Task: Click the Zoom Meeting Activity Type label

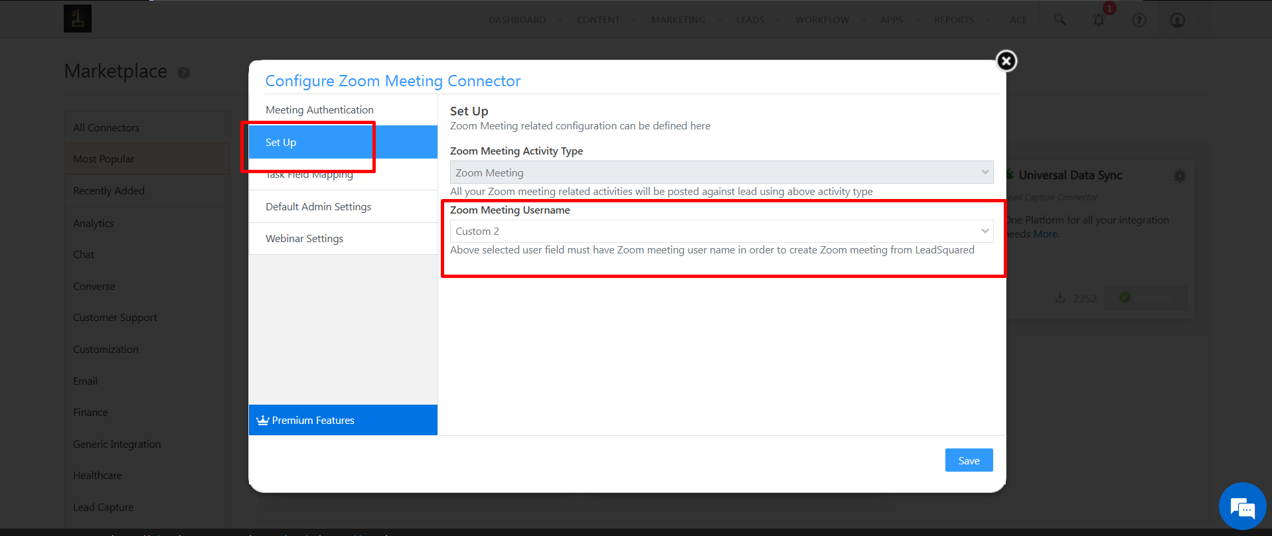Action: coord(517,151)
